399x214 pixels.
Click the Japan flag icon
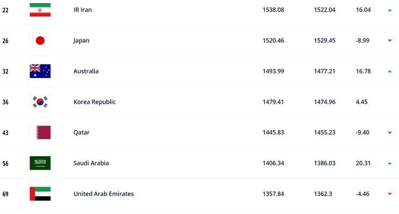(x=40, y=41)
